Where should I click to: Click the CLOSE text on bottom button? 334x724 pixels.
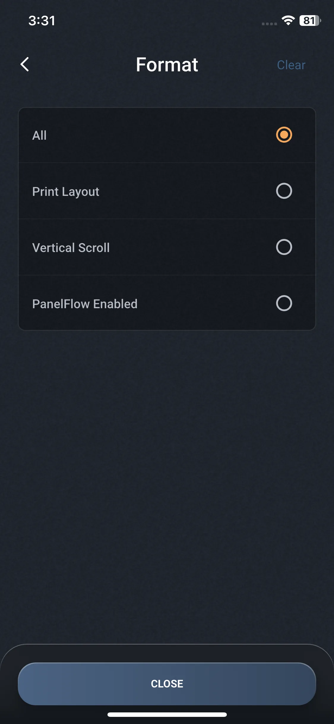167,684
